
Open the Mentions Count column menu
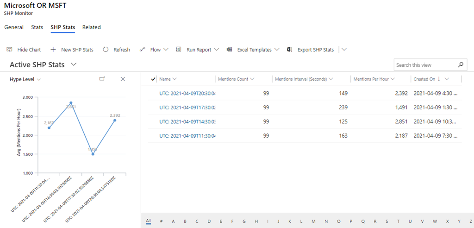tap(252, 79)
